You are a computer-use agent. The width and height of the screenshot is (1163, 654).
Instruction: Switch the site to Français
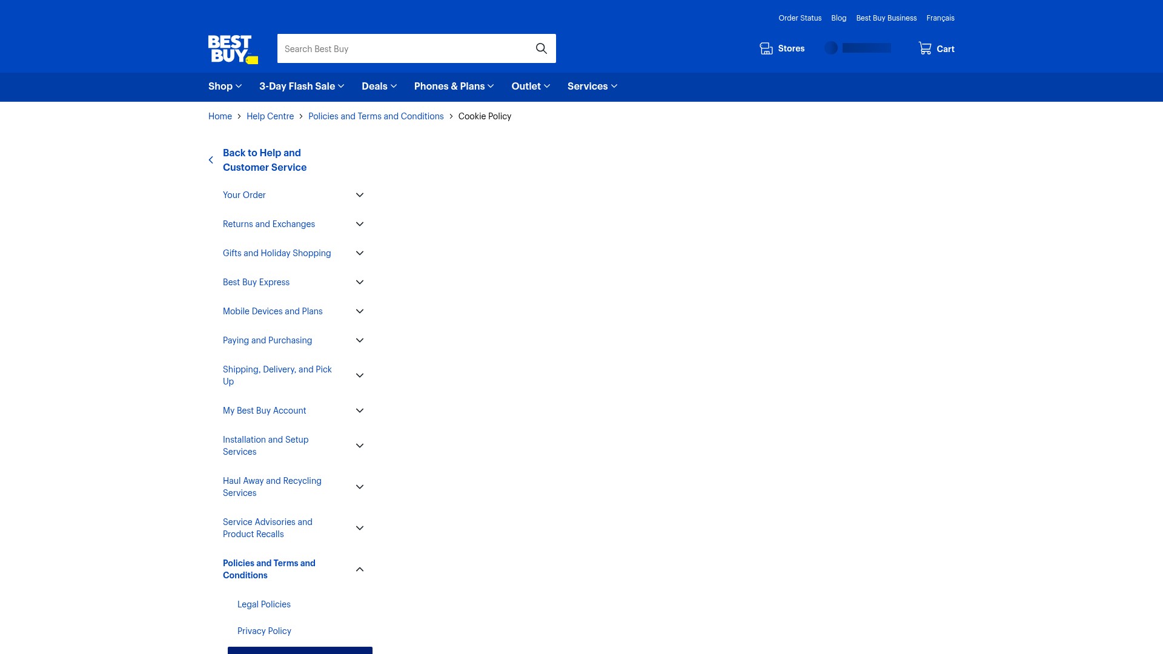(x=940, y=18)
